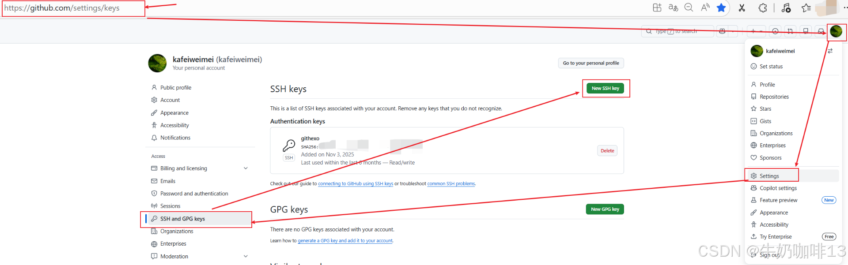Click the Copilot icon in the GitHub header
This screenshot has width=848, height=265.
pos(722,31)
